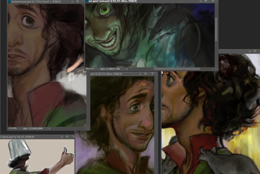The height and width of the screenshot is (174, 260).
Task: Open status bar arrow menu in ви донт толк.psd window
Action: [127, 68]
